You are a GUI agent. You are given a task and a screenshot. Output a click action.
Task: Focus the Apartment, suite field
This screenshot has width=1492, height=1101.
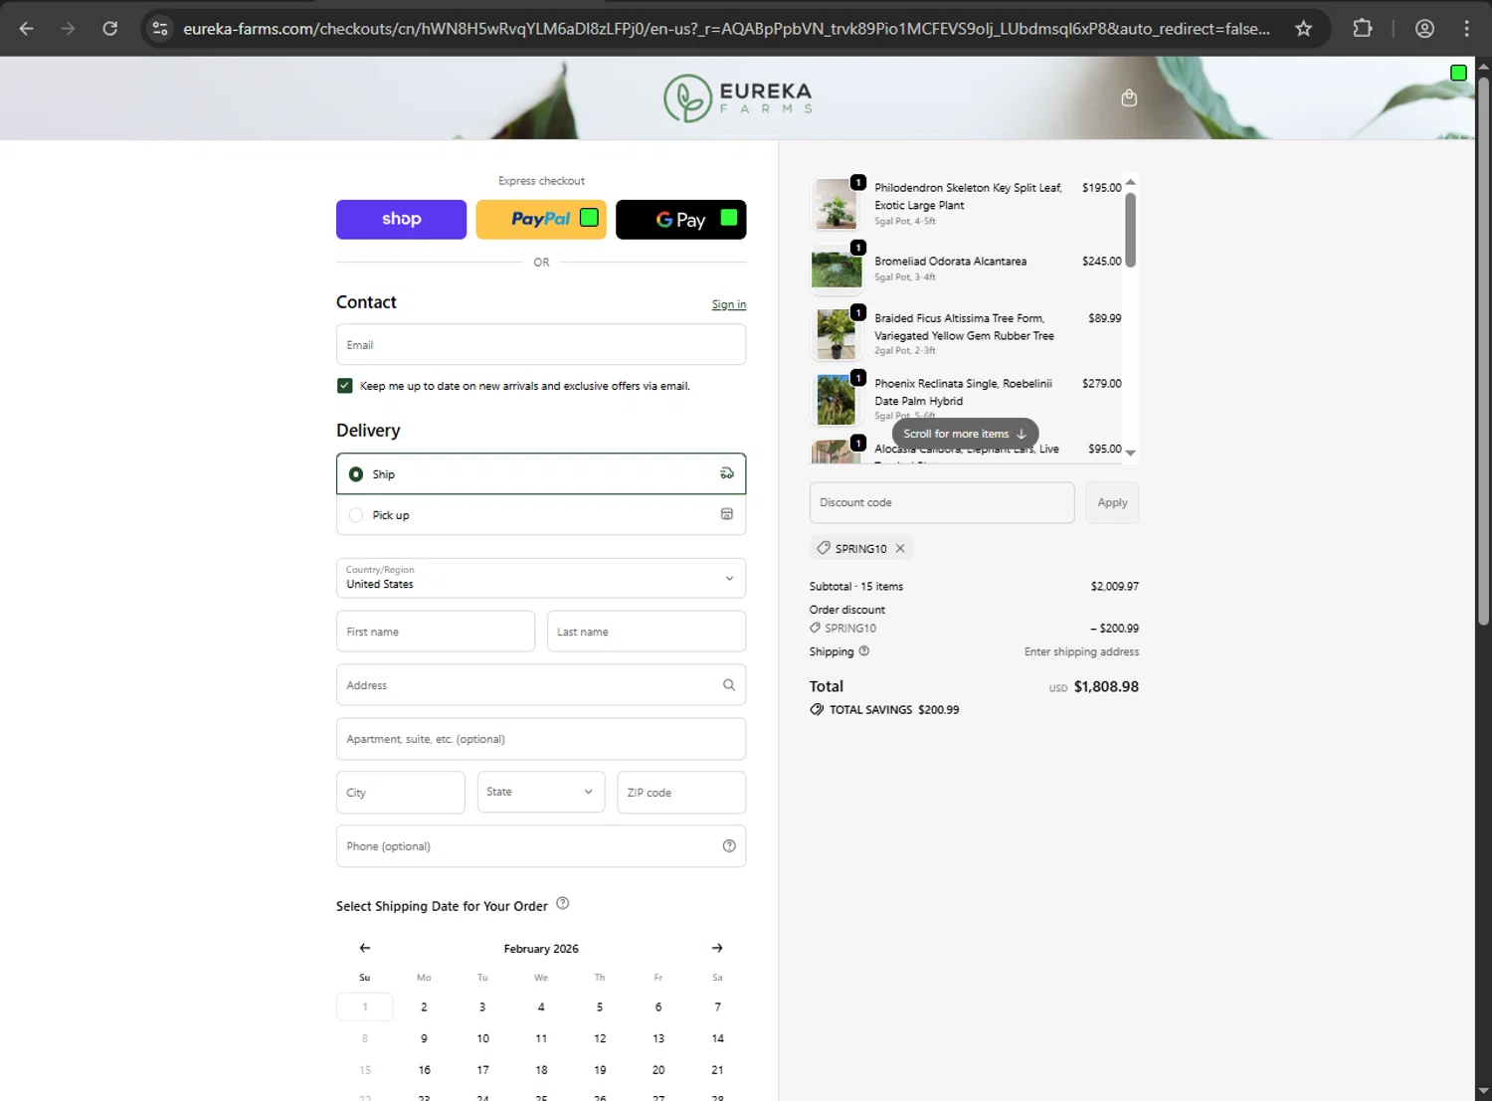point(541,739)
